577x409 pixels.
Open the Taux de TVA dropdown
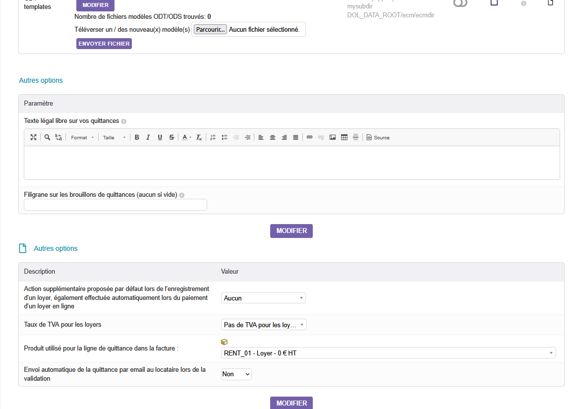coord(264,325)
